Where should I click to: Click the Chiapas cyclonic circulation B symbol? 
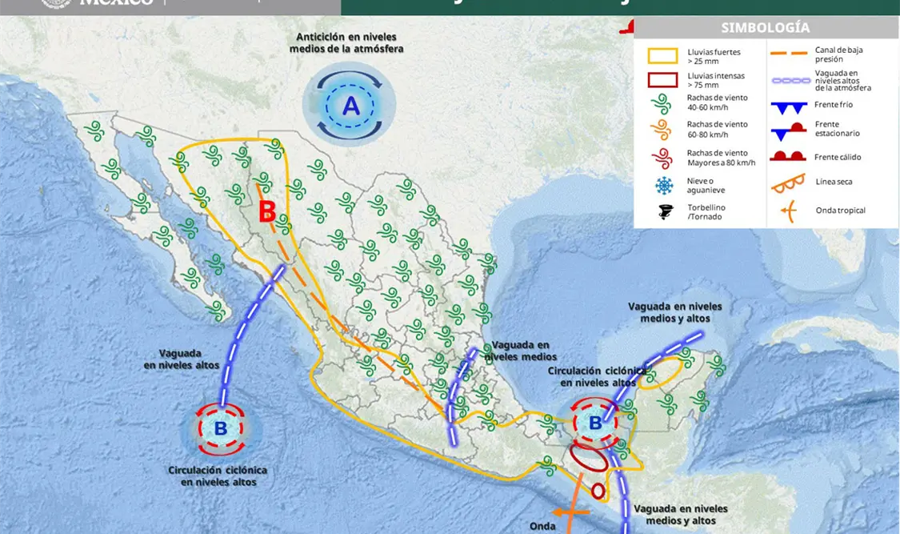(594, 424)
